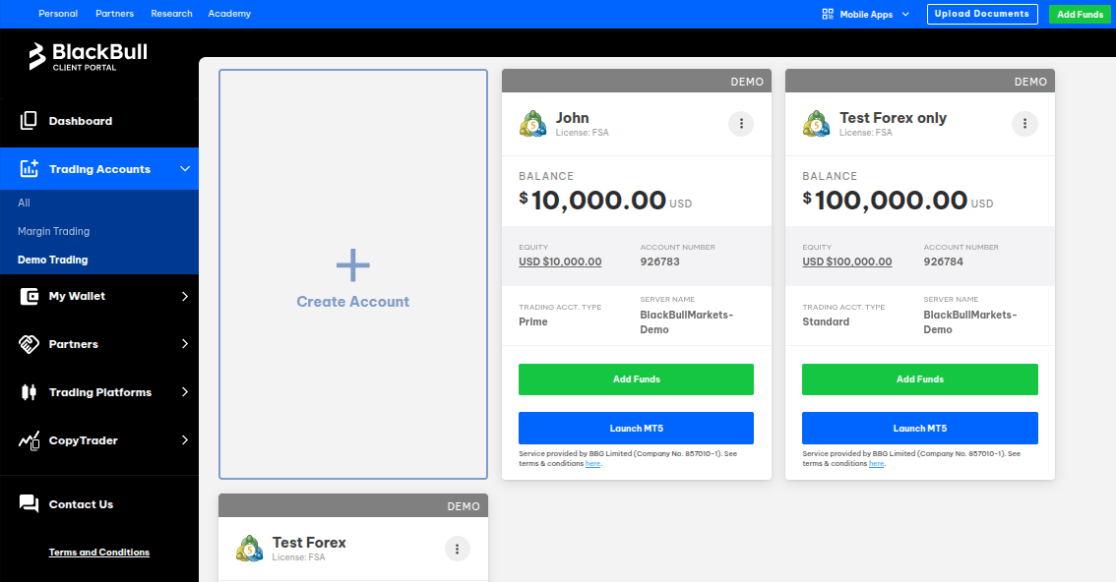Open the three-dot menu on John card

coord(741,124)
